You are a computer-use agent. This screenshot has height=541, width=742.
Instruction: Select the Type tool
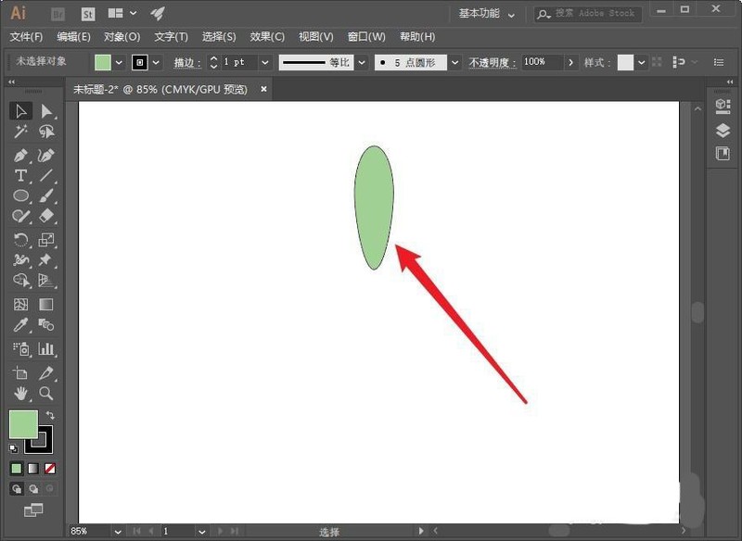20,175
